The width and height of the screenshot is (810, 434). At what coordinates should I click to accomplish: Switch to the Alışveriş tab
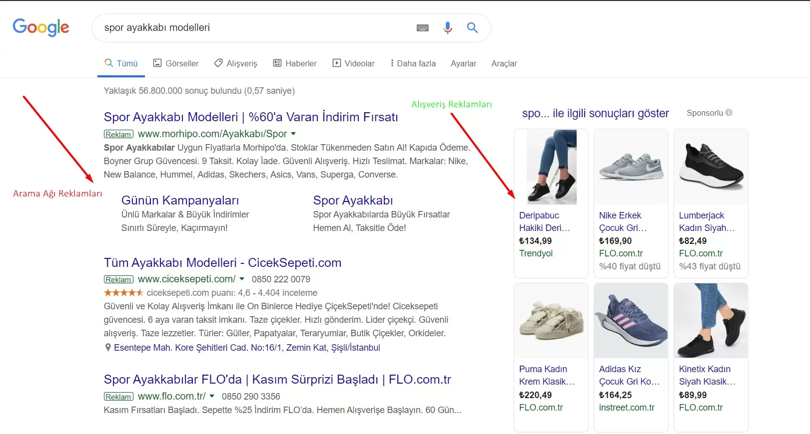(x=235, y=63)
